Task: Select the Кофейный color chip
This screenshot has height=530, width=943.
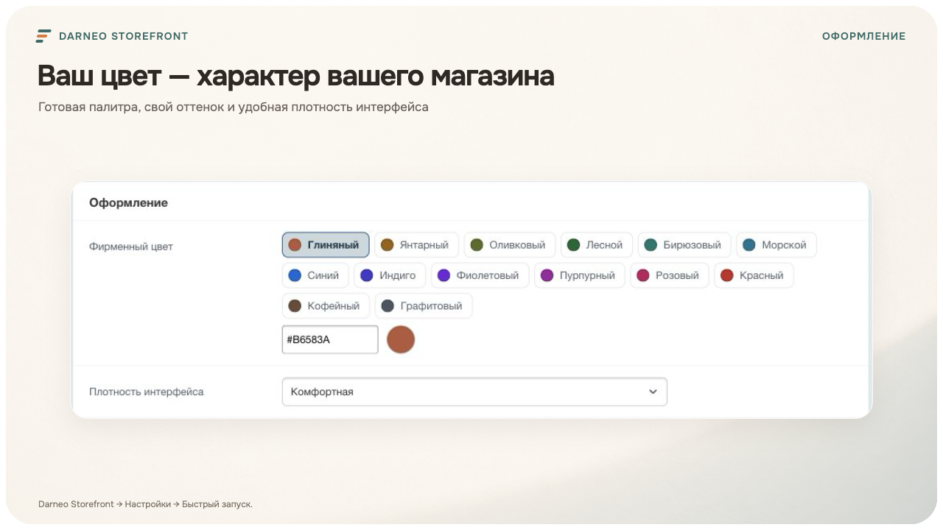Action: tap(326, 305)
